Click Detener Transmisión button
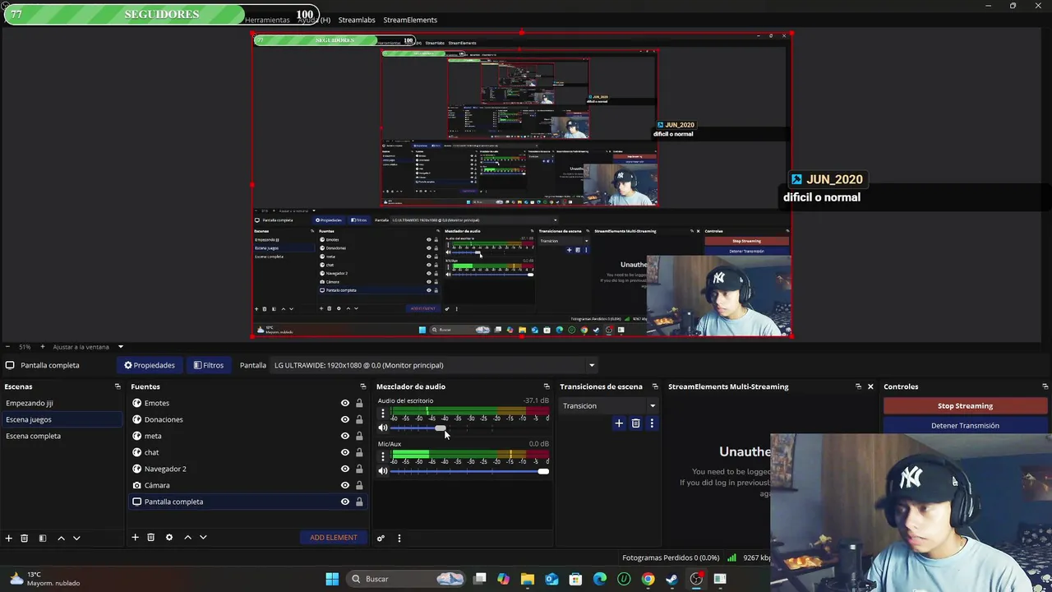Viewport: 1052px width, 592px height. pos(965,426)
